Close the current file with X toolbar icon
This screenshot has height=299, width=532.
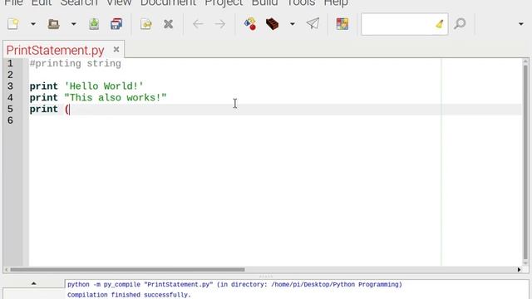tap(168, 24)
